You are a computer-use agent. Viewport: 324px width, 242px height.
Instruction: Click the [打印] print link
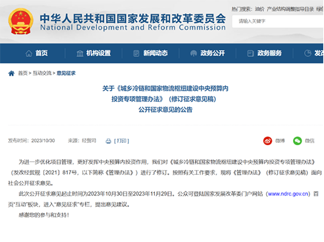pyautogui.click(x=121, y=141)
